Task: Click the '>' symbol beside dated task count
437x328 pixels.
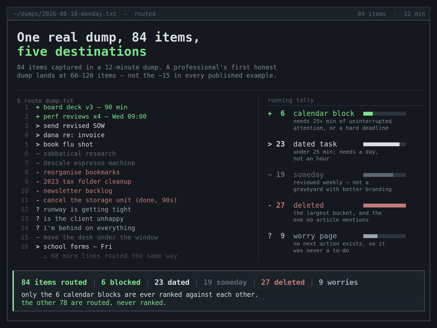Action: click(270, 144)
